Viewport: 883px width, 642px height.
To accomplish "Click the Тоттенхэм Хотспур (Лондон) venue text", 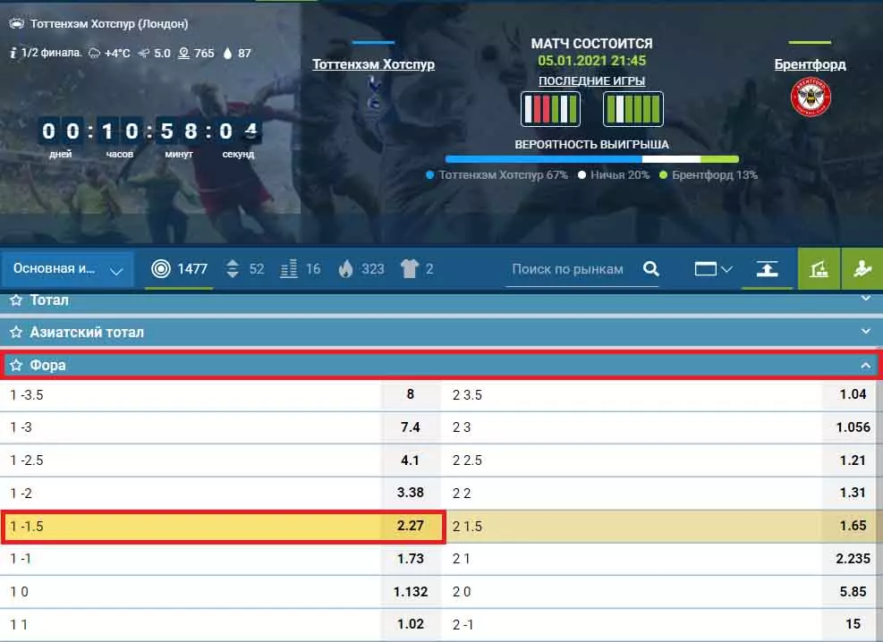I will pos(109,23).
